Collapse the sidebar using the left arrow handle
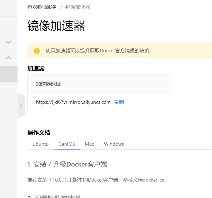 21,105
